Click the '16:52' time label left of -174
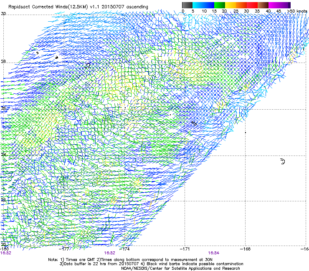Screen dimensions: 309x271 109,253
